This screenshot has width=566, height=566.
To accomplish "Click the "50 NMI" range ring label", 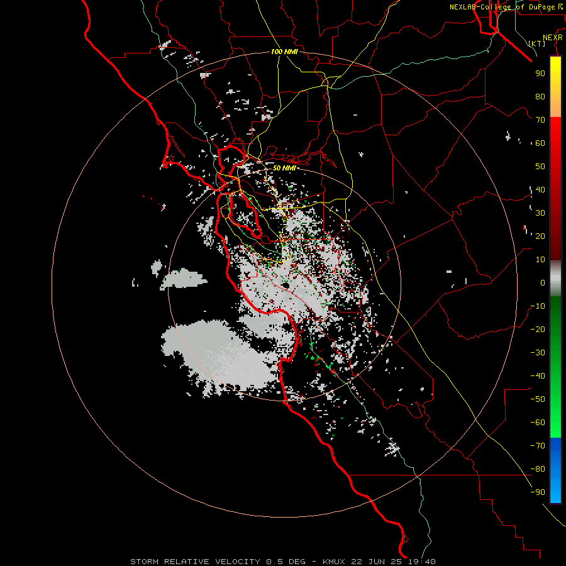I will pyautogui.click(x=284, y=168).
